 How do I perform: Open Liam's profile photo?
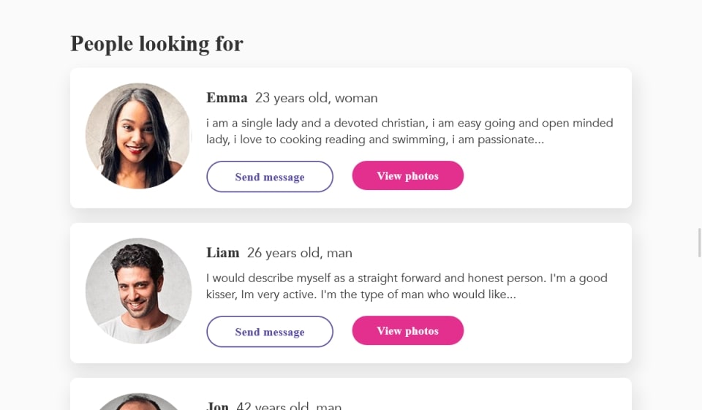pos(138,291)
